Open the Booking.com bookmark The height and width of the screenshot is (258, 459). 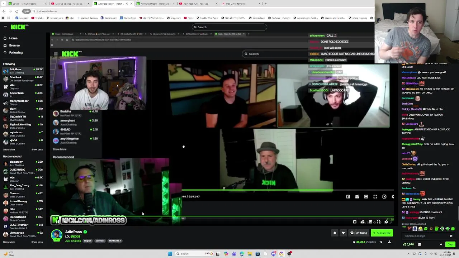[x=109, y=18]
